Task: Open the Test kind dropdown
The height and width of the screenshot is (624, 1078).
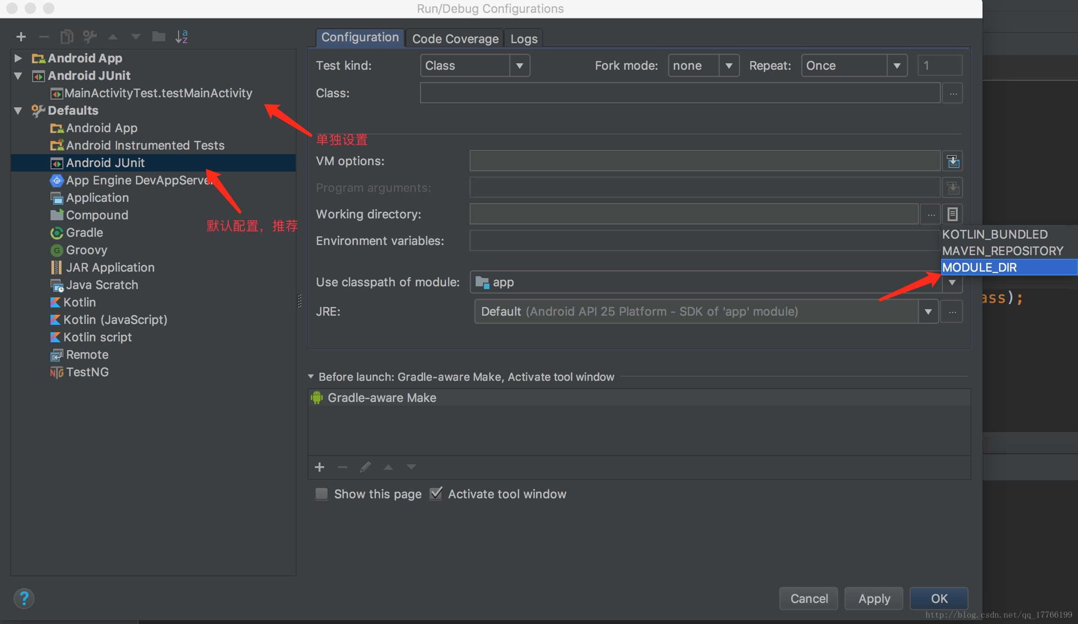Action: pos(519,66)
